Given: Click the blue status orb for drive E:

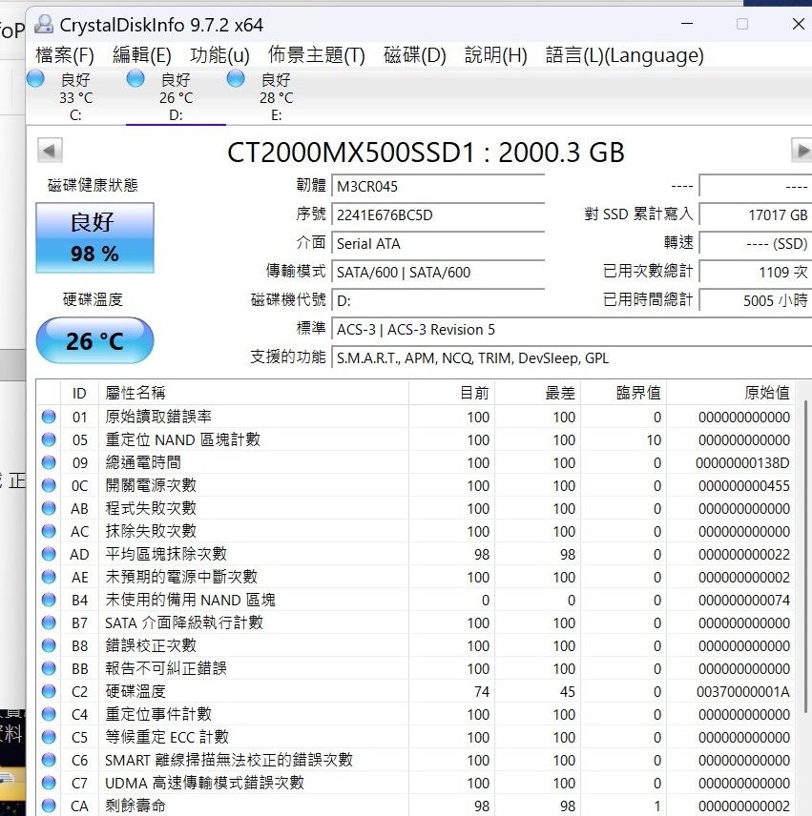Looking at the screenshot, I should (x=236, y=79).
